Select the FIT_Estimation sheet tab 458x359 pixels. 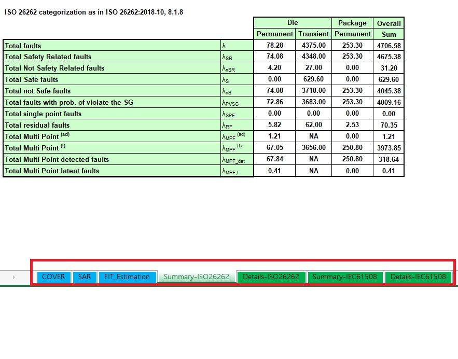[127, 277]
